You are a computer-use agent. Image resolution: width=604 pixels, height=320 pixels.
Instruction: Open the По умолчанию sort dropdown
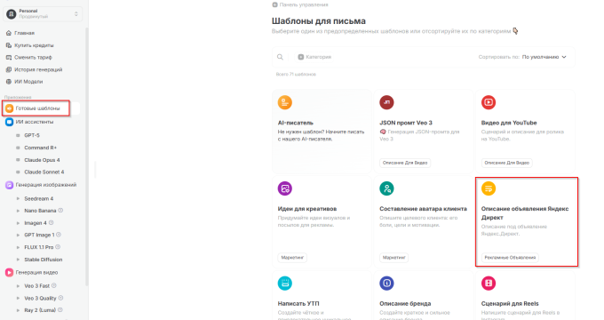(544, 57)
